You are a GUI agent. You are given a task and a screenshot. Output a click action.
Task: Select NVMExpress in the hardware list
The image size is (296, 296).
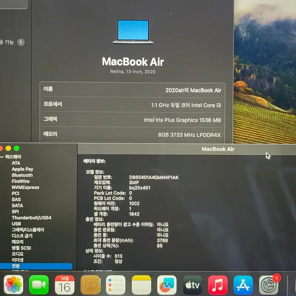[x=26, y=187]
